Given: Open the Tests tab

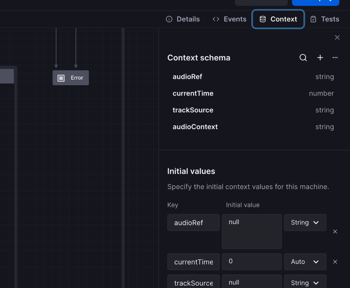Looking at the screenshot, I should click(x=325, y=19).
